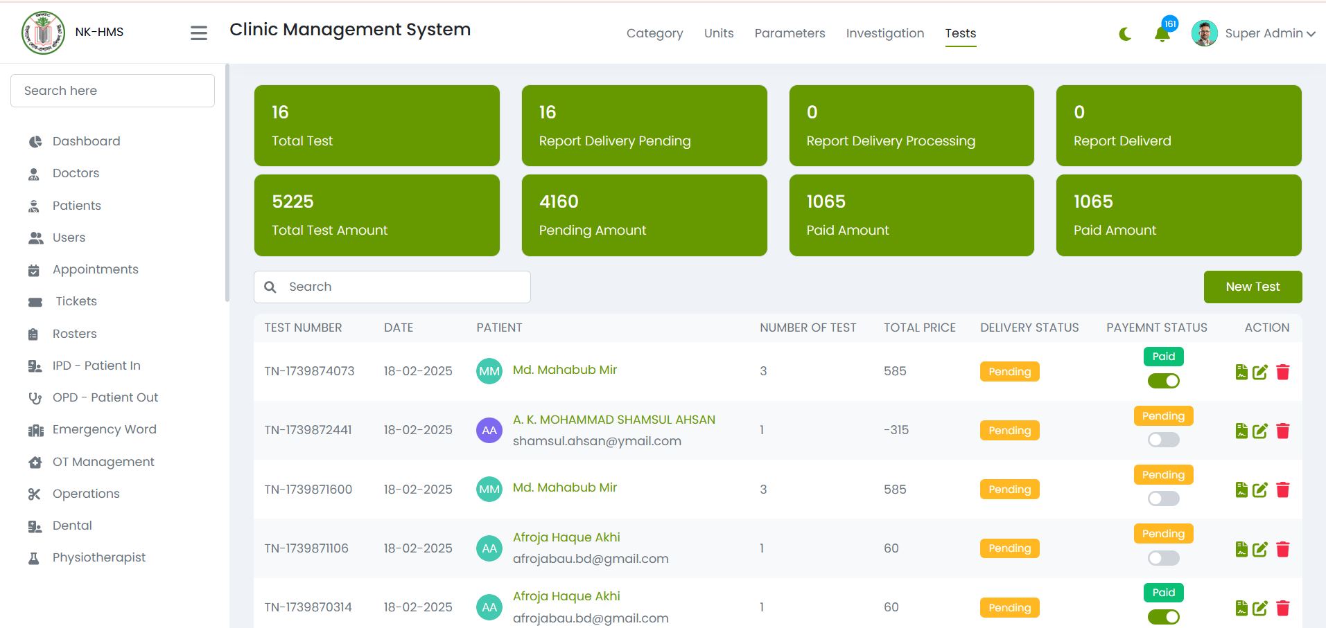Viewport: 1326px width, 628px height.
Task: Toggle payment switch for TN-1739871600
Action: click(1163, 499)
